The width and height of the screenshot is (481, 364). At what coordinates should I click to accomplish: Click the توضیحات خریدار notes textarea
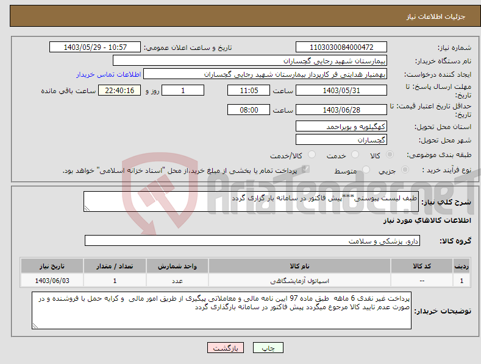click(x=221, y=310)
